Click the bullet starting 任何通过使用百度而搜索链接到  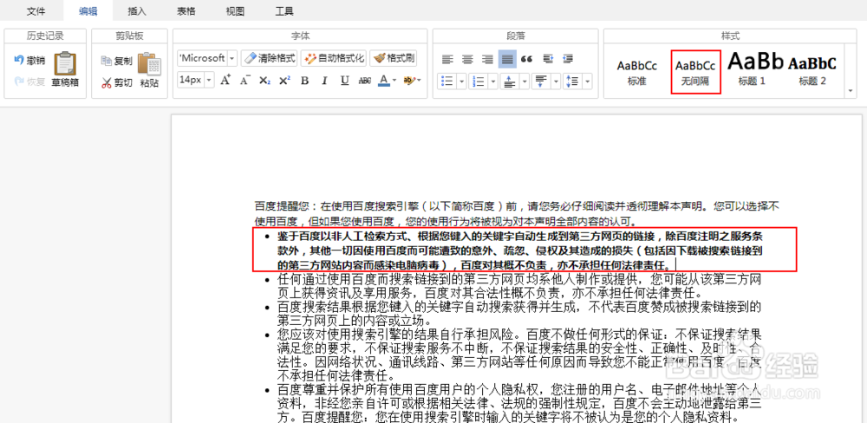pyautogui.click(x=520, y=285)
